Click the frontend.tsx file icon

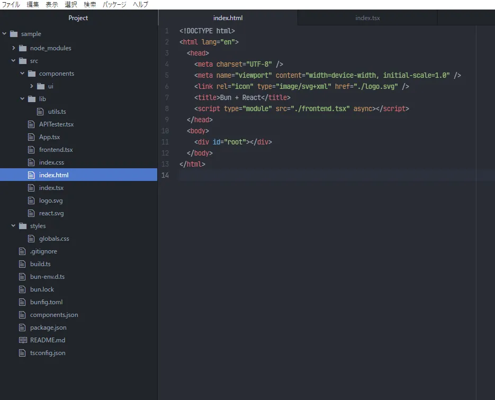[31, 150]
